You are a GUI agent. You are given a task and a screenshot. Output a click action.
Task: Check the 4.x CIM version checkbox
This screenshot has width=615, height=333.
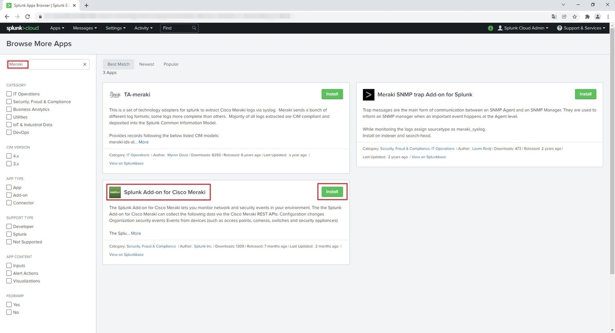point(9,156)
